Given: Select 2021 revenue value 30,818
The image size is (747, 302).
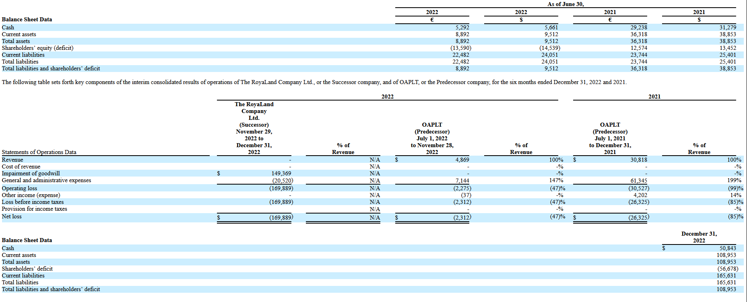Looking at the screenshot, I should tap(639, 160).
